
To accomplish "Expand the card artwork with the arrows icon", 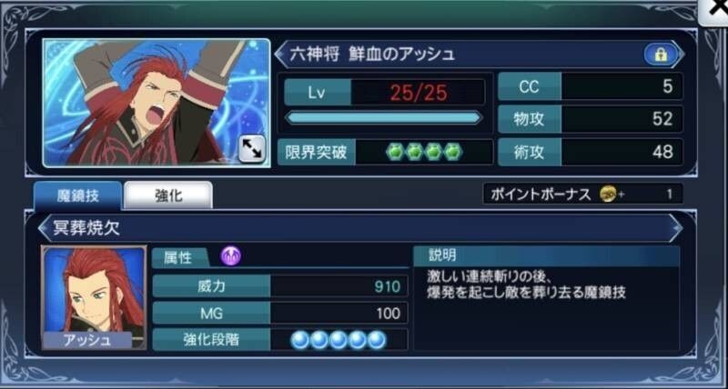I will (x=252, y=148).
